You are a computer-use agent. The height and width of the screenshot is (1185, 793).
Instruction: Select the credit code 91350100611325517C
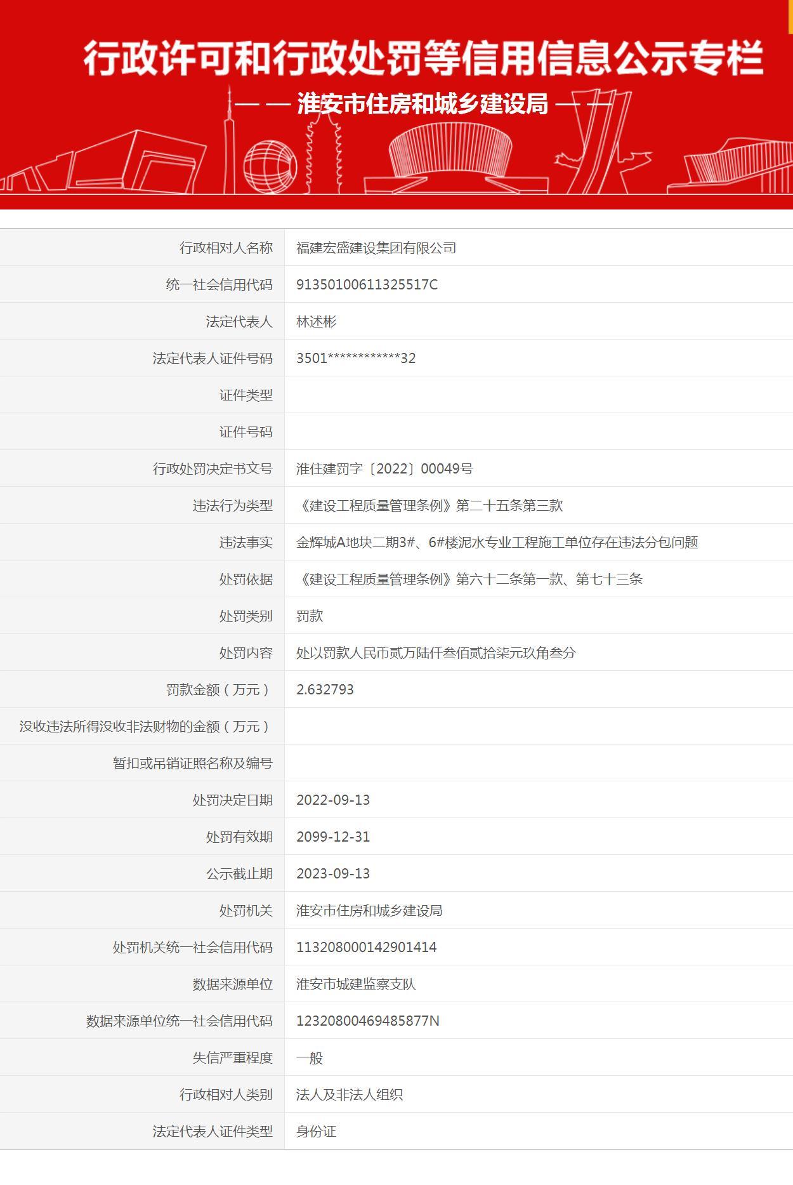[x=367, y=284]
